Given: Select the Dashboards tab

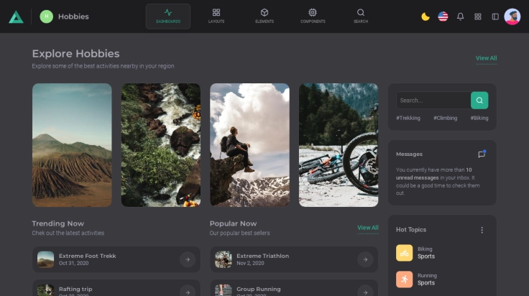Looking at the screenshot, I should [x=168, y=16].
